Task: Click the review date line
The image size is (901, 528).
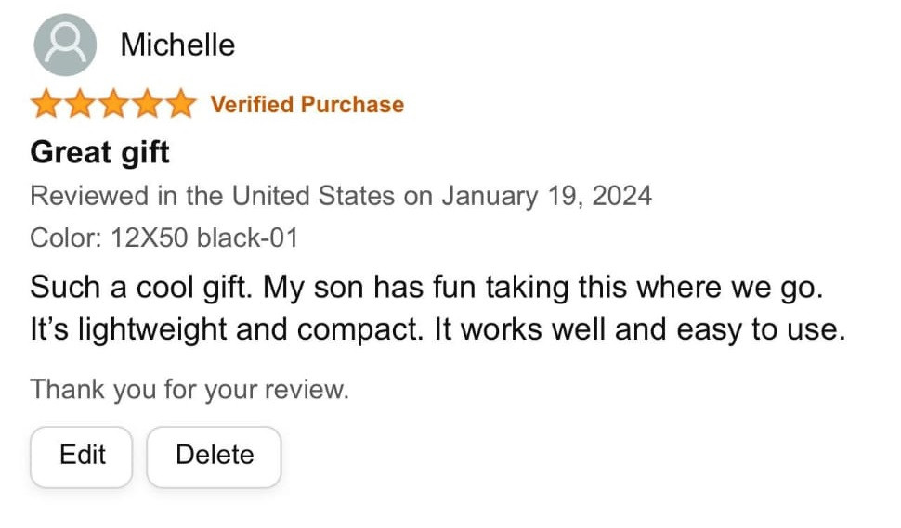Action: pos(340,196)
